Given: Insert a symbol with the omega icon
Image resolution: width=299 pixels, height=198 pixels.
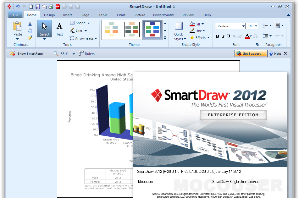Looking at the screenshot, I should [256, 36].
